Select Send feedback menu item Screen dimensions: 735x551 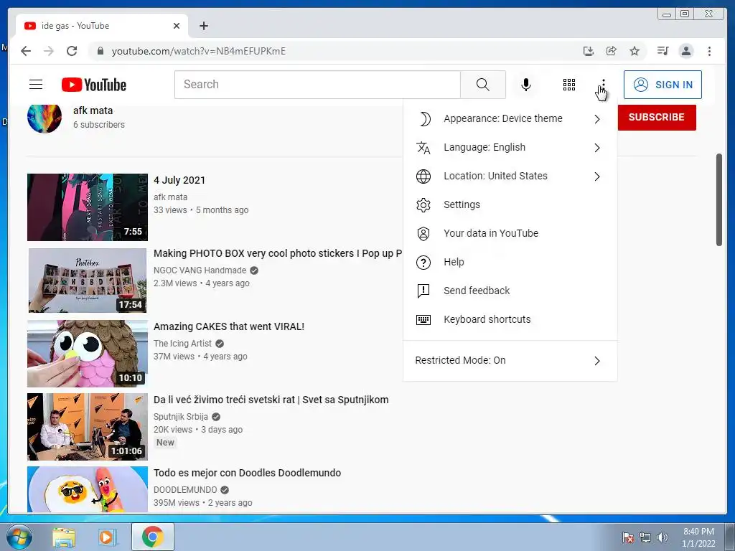coord(510,291)
